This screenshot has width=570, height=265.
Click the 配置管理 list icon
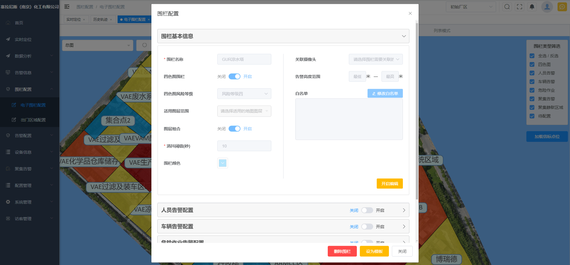pos(8,185)
